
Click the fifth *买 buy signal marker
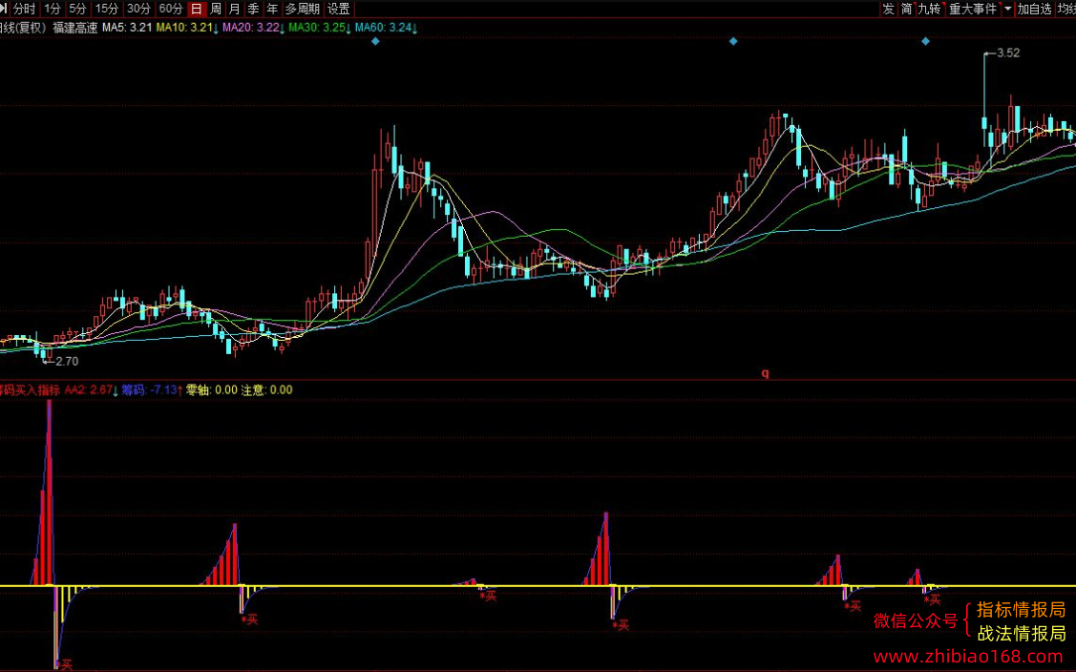tap(853, 606)
